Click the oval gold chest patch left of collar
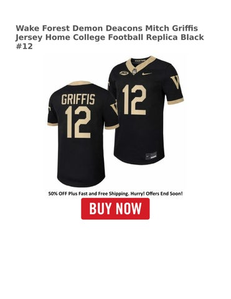 [x=124, y=73]
